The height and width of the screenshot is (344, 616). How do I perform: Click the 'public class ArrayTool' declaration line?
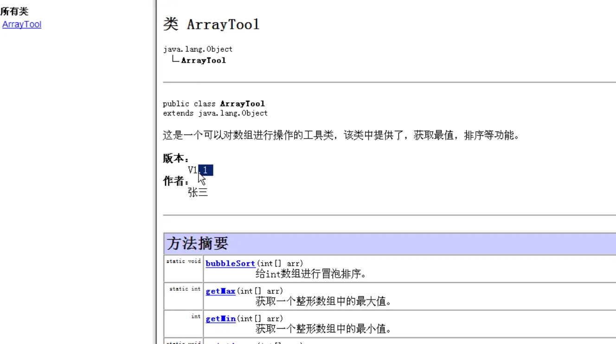tap(214, 103)
